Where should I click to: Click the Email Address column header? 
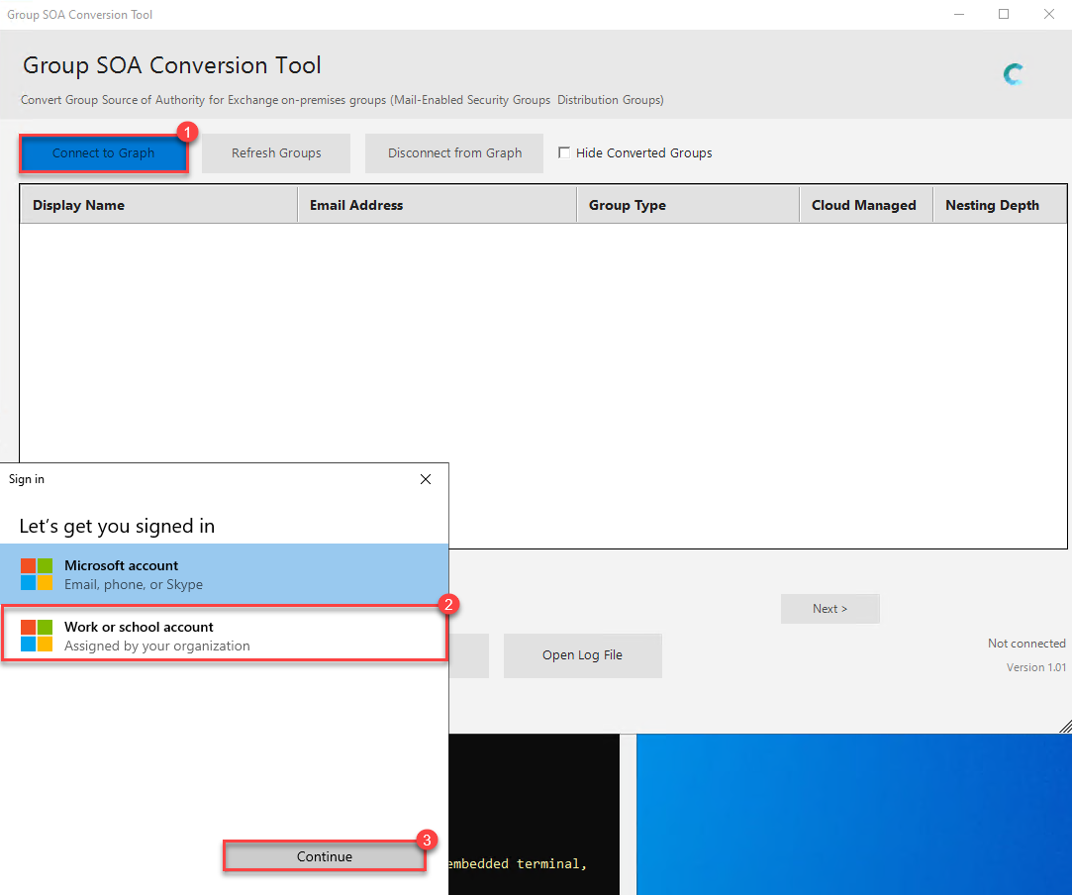356,206
